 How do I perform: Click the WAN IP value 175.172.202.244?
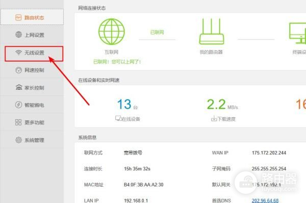click(x=269, y=153)
